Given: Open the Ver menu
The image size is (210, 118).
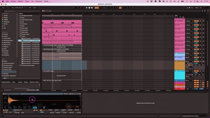Looking at the screenshot, I should [32, 1].
